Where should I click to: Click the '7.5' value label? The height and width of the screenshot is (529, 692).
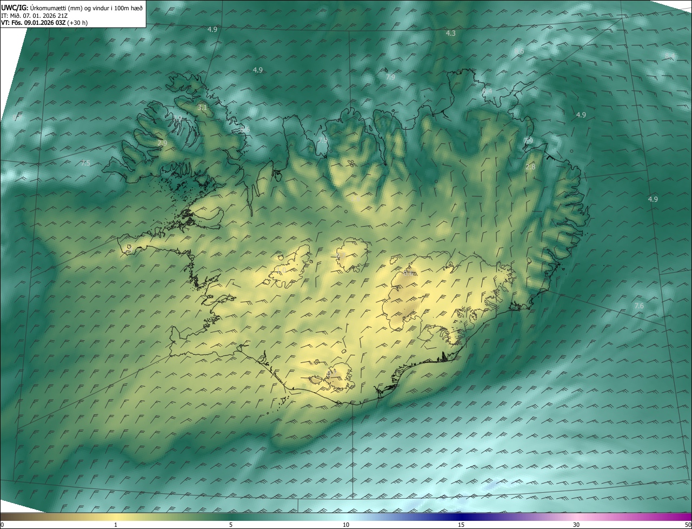(x=85, y=163)
